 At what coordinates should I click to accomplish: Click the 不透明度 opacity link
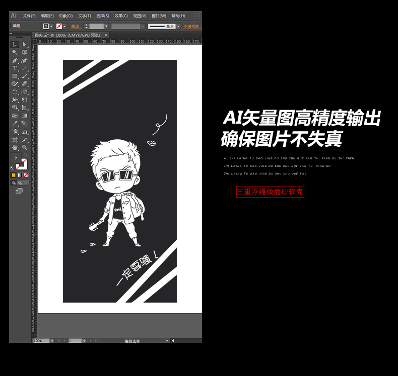click(191, 26)
